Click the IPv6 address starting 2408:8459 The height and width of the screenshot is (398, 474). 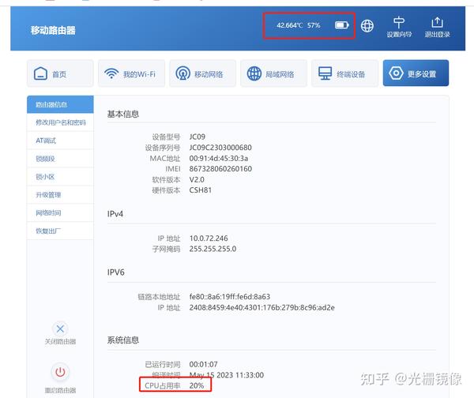point(261,308)
